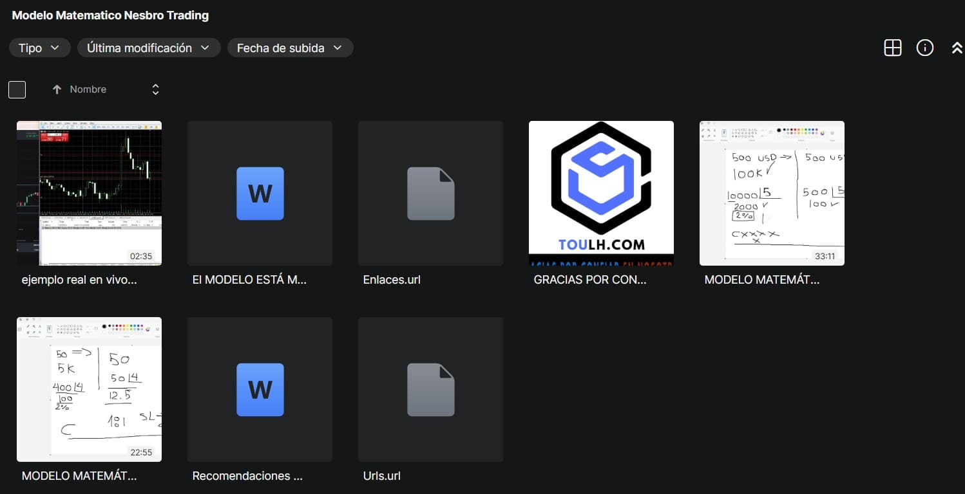This screenshot has height=494, width=965.
Task: Tick the select-all checkbox
Action: click(17, 89)
